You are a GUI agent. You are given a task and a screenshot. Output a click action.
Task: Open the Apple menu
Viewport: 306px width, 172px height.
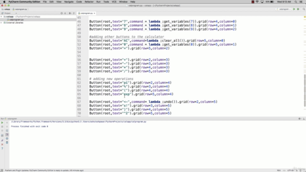(x=4, y=2)
